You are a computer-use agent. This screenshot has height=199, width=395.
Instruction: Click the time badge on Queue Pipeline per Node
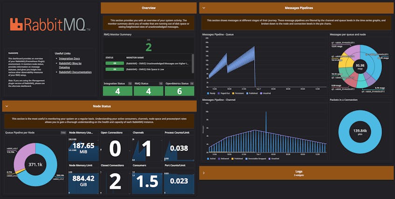pyautogui.click(x=63, y=133)
